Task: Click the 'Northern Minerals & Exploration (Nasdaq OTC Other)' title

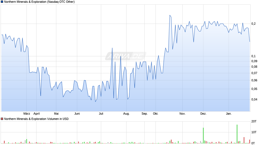Action: pyautogui.click(x=39, y=2)
